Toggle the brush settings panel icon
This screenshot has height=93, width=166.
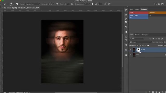[17, 4]
